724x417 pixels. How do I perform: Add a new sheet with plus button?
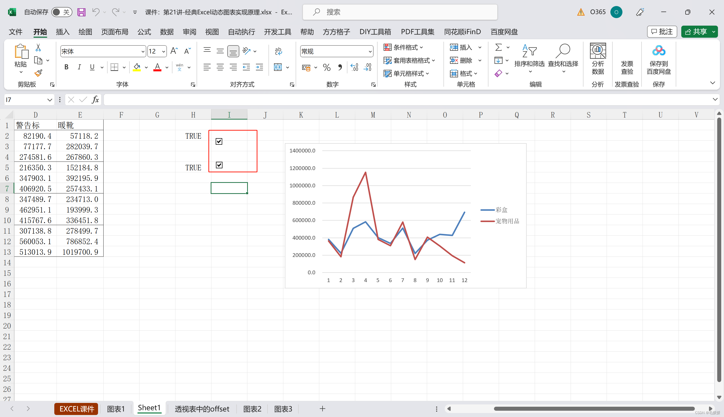[323, 409]
